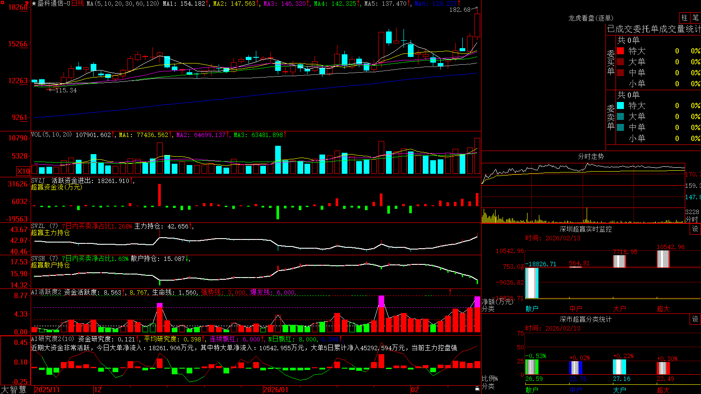
Task: Click the 龙虎看盘(逐单) panel title
Action: [591, 18]
